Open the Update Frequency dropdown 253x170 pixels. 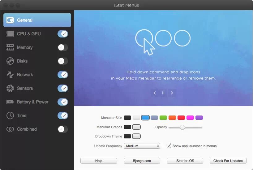[142, 146]
